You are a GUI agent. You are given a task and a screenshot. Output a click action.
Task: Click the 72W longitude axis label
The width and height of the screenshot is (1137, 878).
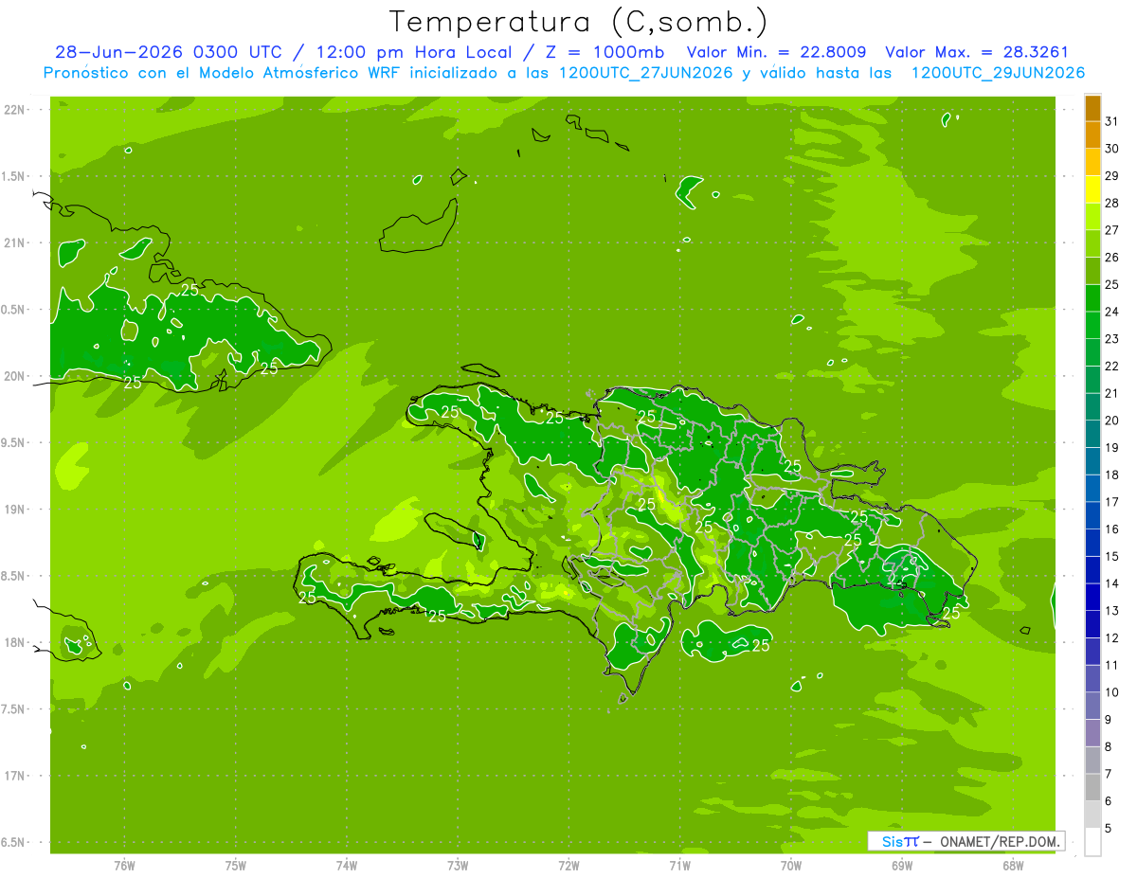(568, 866)
